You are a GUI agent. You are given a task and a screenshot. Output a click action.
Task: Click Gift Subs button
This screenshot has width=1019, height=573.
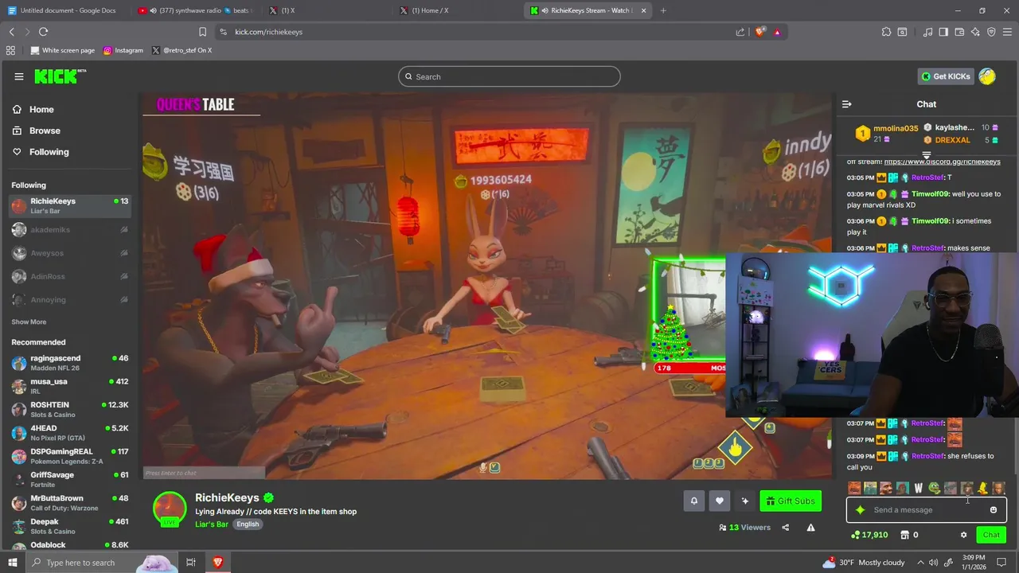[791, 501]
